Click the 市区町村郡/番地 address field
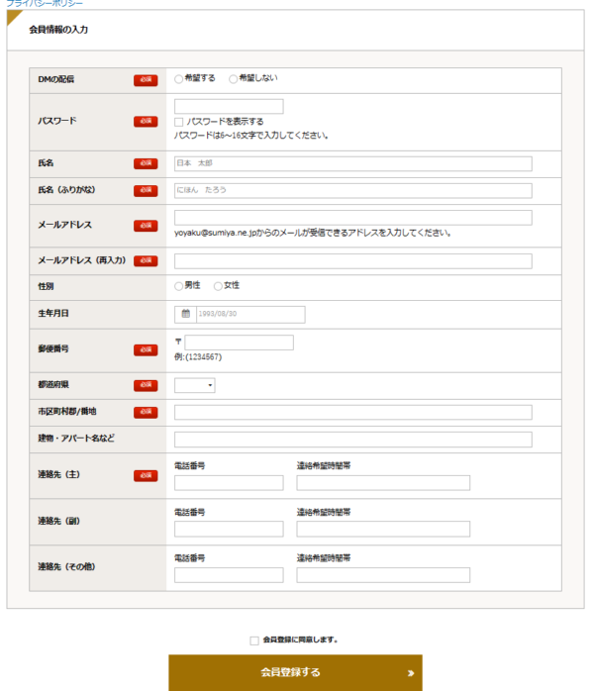The image size is (594, 691). tap(353, 413)
